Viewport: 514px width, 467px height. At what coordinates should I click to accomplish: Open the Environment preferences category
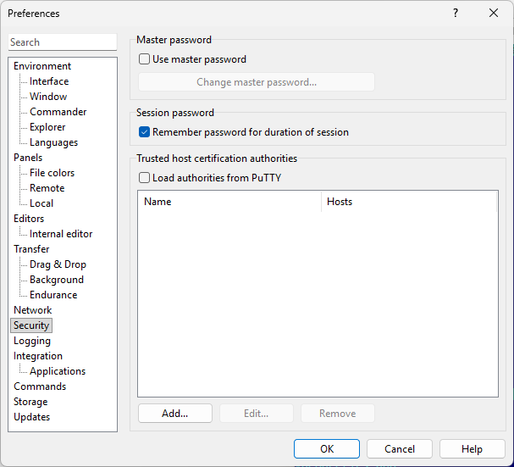(x=42, y=66)
